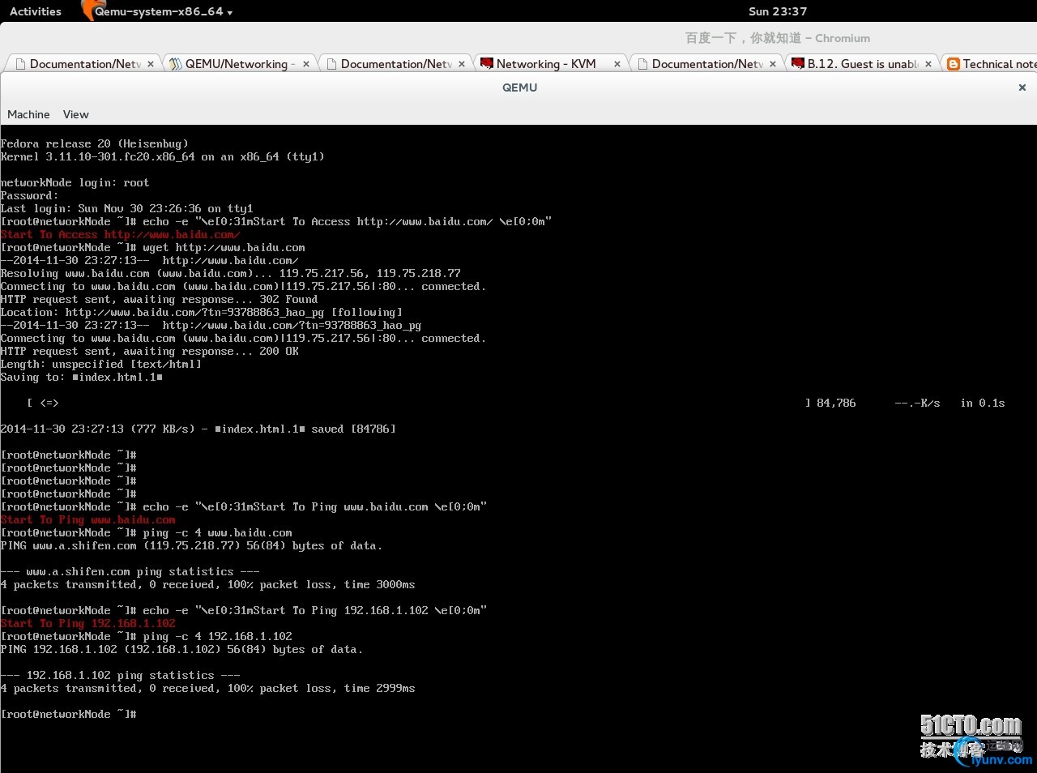Close the B.12. Guest is unable tab
The height and width of the screenshot is (773, 1037).
point(928,64)
